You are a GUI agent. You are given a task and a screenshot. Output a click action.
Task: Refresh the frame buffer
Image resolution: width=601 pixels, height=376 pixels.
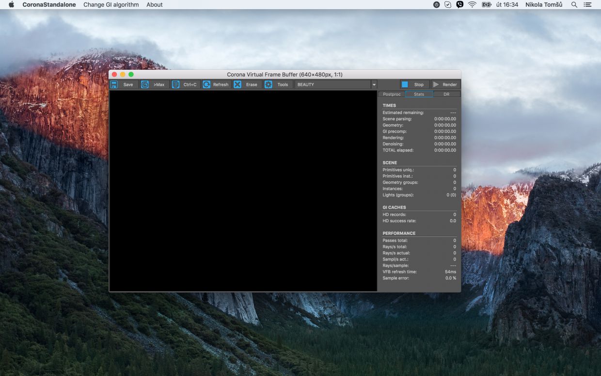216,84
